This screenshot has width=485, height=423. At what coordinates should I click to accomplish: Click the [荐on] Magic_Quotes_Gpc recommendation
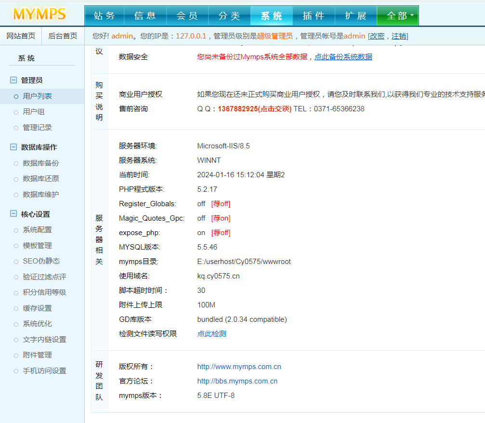pyautogui.click(x=221, y=218)
